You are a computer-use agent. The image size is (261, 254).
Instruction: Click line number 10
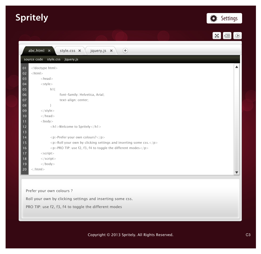point(25,116)
